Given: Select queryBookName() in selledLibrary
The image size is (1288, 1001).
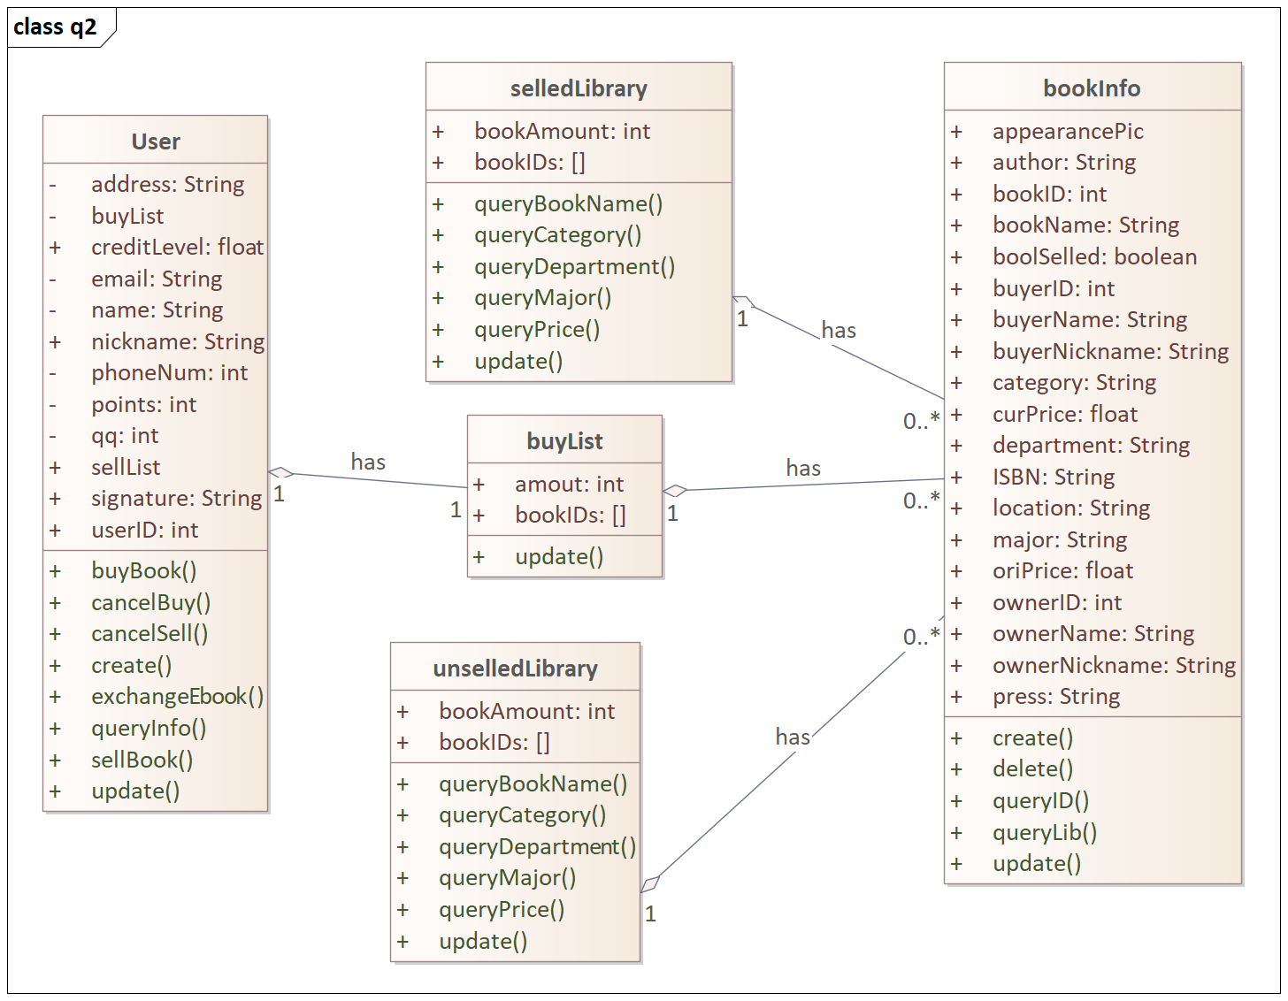Looking at the screenshot, I should [x=568, y=203].
